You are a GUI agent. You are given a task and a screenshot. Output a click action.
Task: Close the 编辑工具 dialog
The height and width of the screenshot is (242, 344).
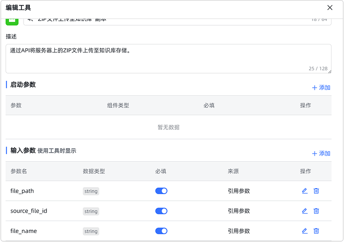coord(330,7)
